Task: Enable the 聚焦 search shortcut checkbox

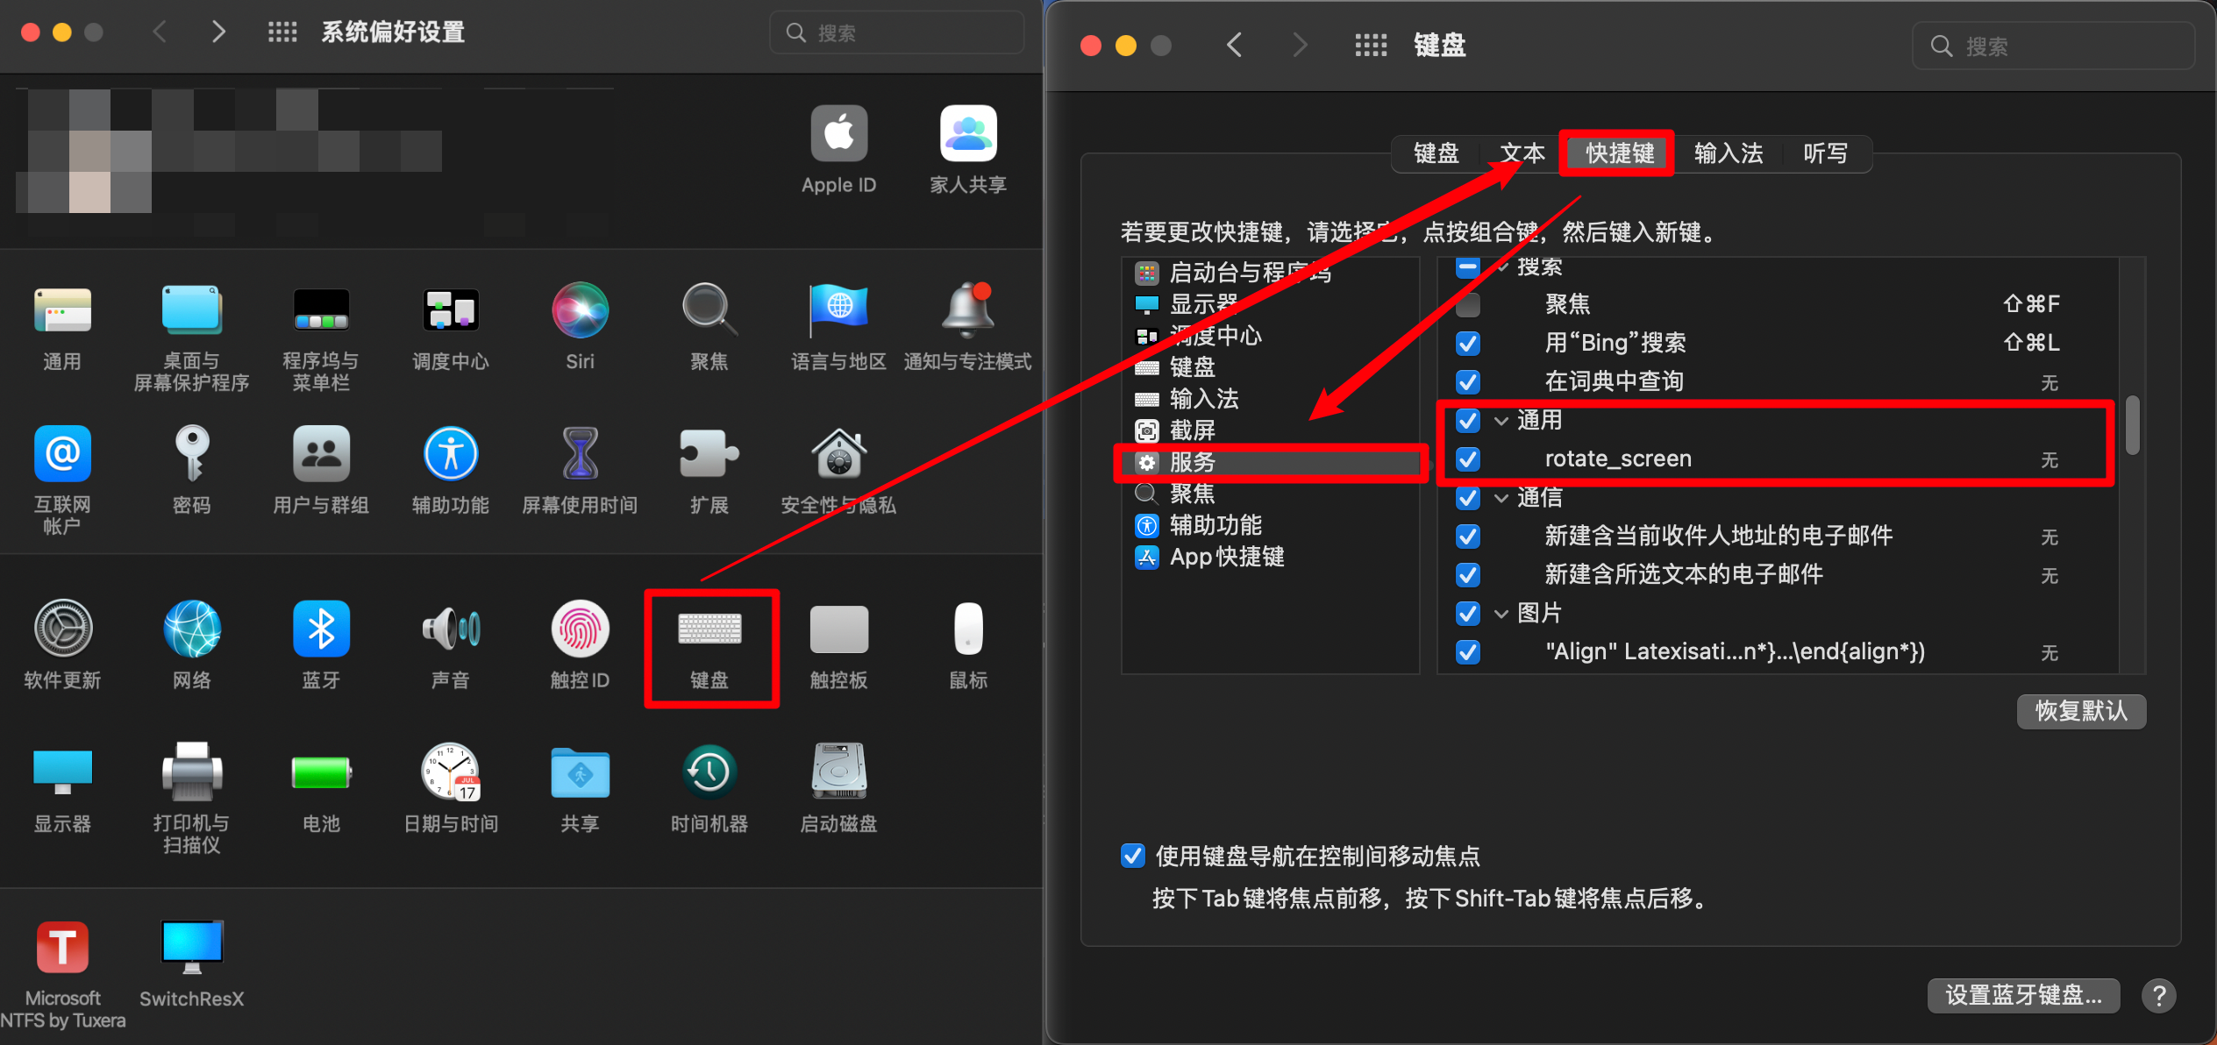Action: (x=1468, y=305)
